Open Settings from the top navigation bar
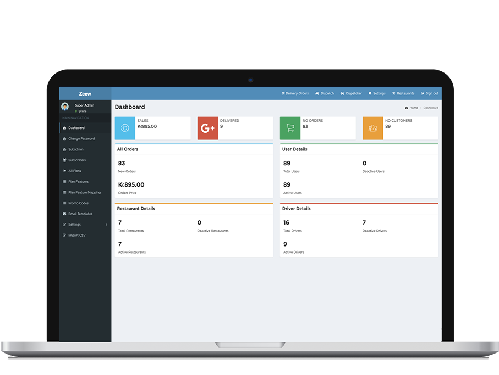The width and height of the screenshot is (499, 375). point(377,93)
